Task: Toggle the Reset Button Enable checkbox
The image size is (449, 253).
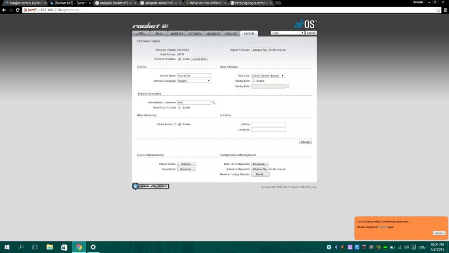Action: 180,124
